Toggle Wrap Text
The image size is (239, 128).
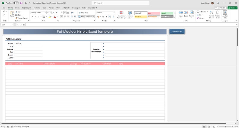pyautogui.click(x=83, y=13)
